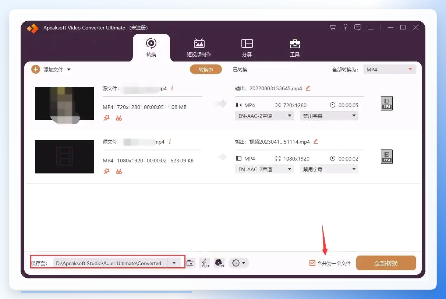Image resolution: width=446 pixels, height=299 pixels.
Task: Open cut tool for the 623.09 KB video
Action: pos(119,171)
